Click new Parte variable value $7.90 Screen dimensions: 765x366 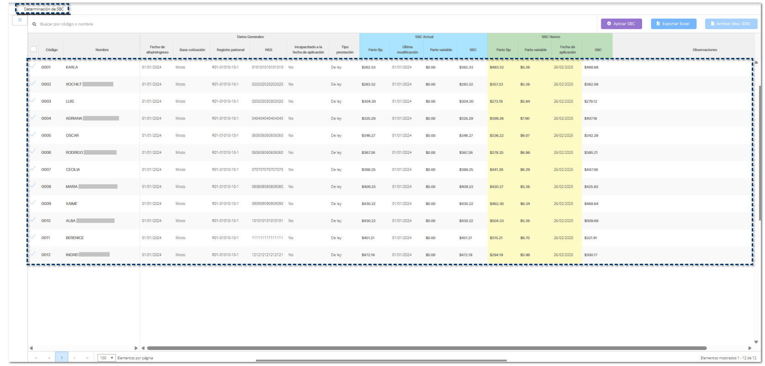pos(525,119)
